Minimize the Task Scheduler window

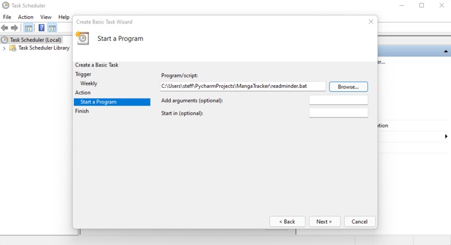(x=402, y=6)
